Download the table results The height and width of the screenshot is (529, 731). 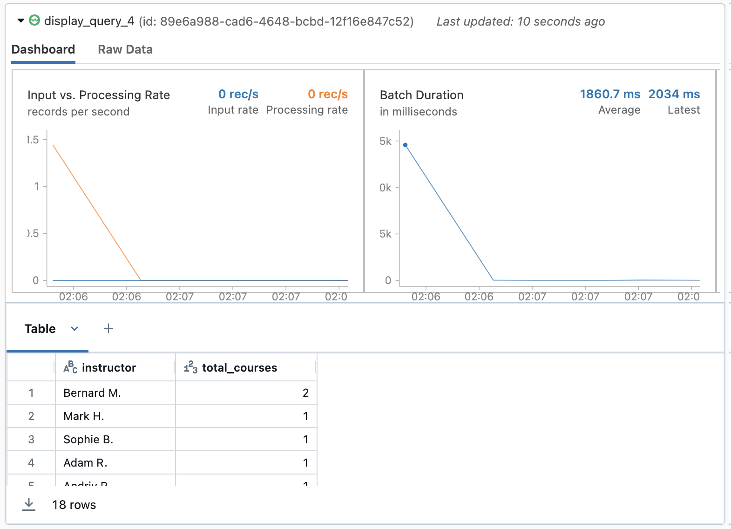pos(29,504)
